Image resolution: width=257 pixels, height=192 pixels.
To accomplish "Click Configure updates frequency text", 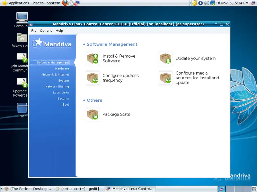I will tap(121, 78).
